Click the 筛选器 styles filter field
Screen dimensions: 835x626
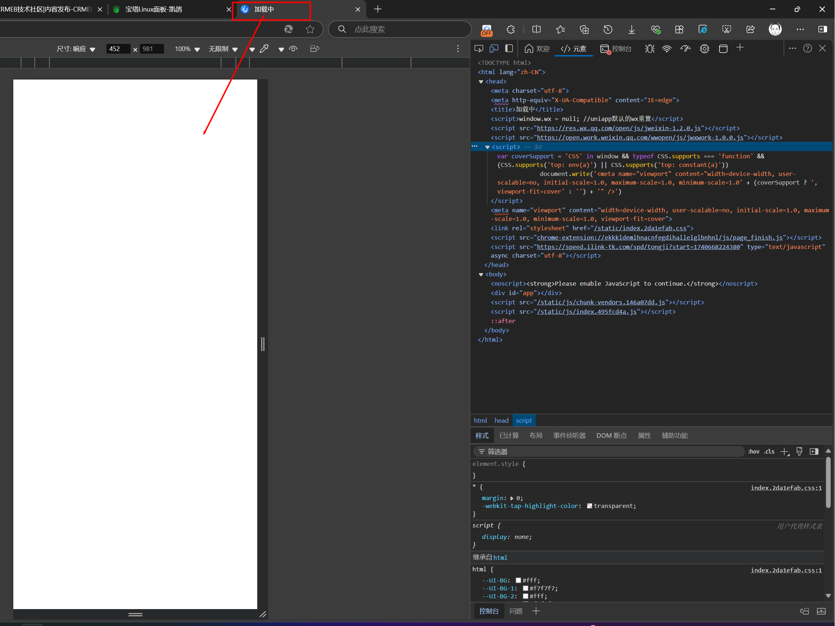[609, 452]
